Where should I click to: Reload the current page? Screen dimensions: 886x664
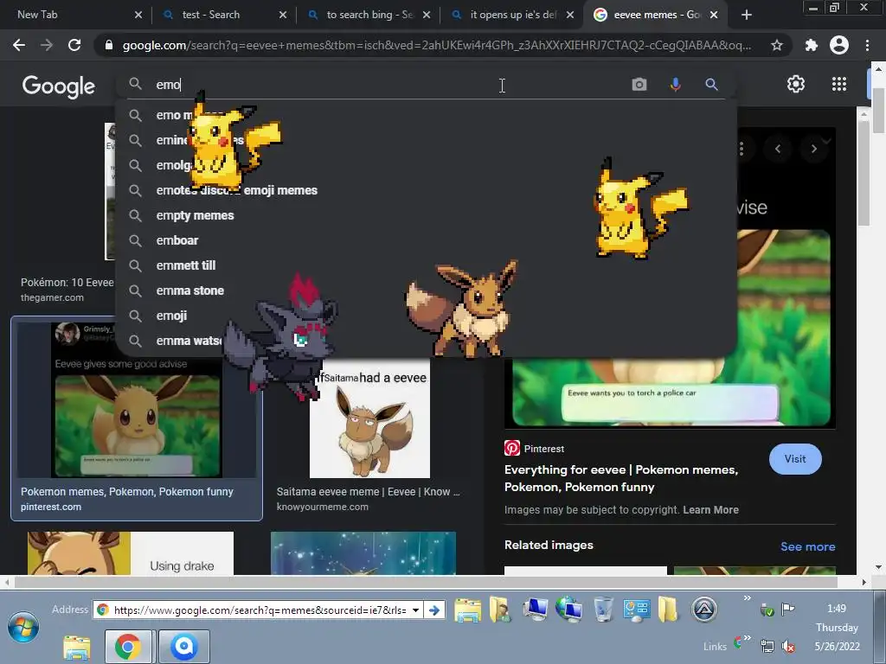pyautogui.click(x=74, y=45)
